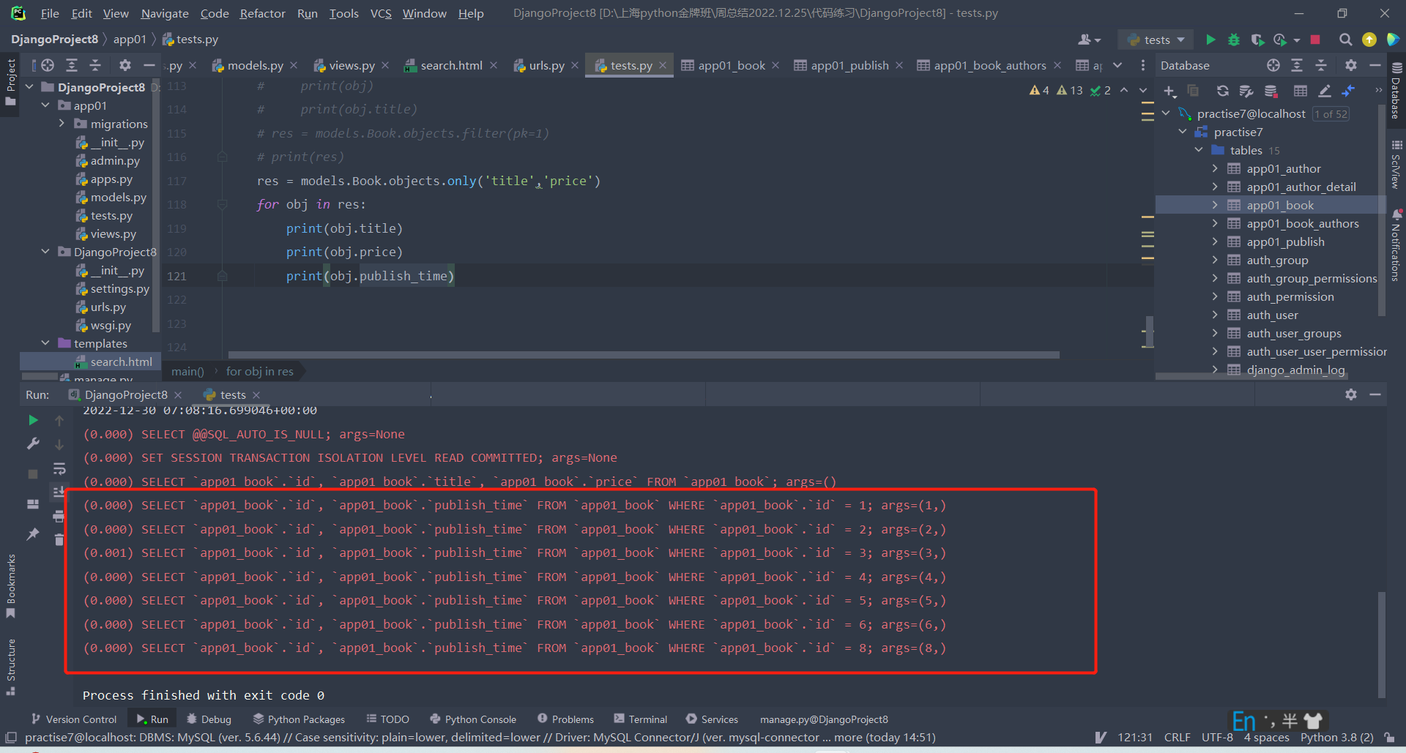This screenshot has width=1406, height=753.
Task: Rerun tests using the Run panel play icon
Action: point(33,420)
